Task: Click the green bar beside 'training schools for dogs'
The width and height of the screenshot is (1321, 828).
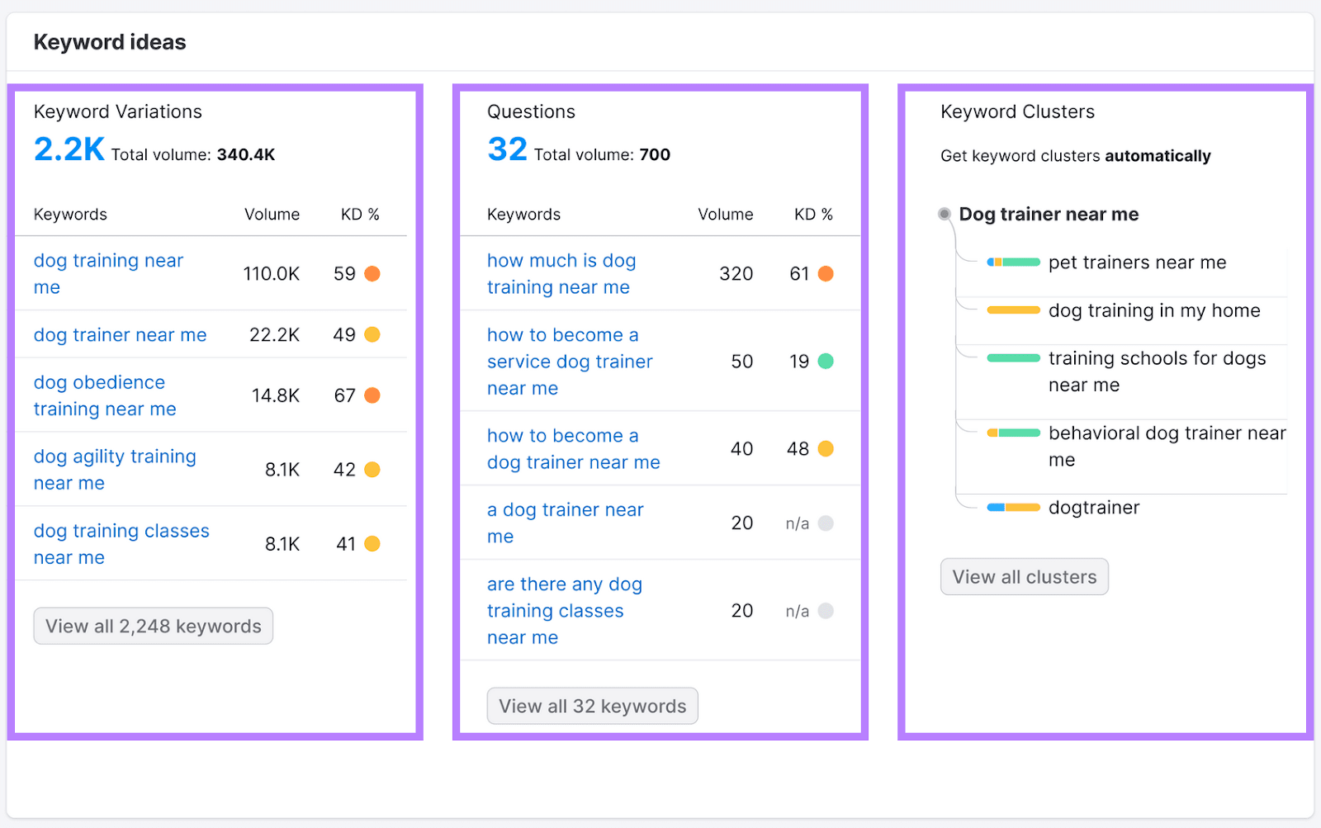Action: 1014,358
